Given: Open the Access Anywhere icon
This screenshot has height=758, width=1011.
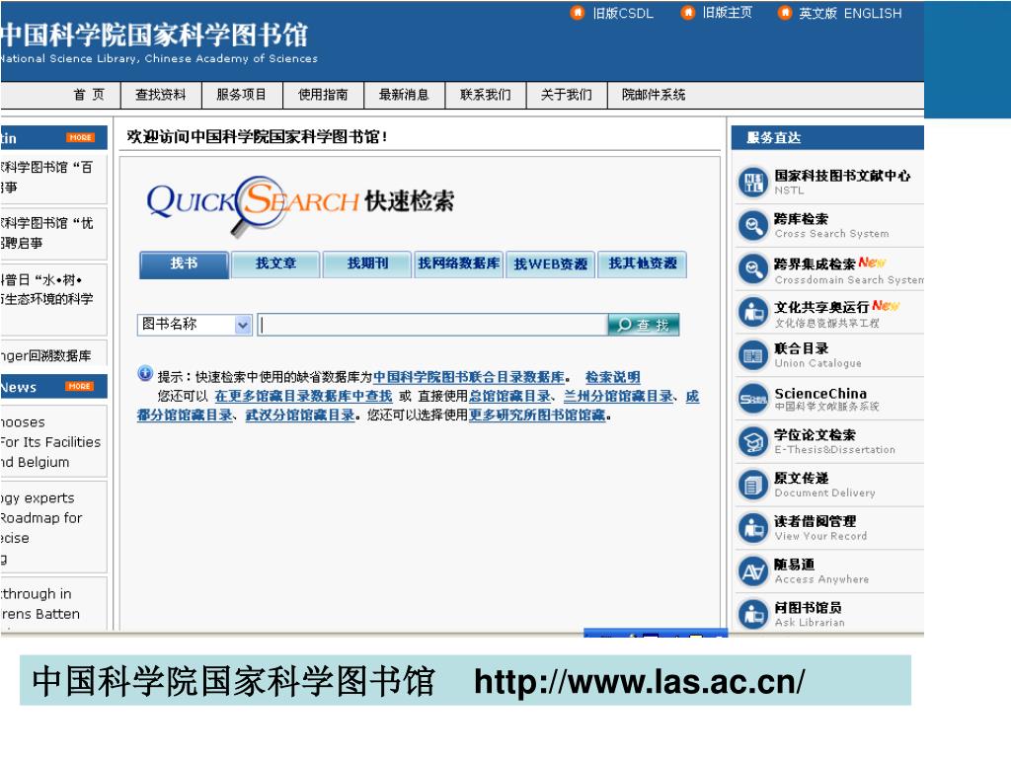Looking at the screenshot, I should click(x=752, y=571).
